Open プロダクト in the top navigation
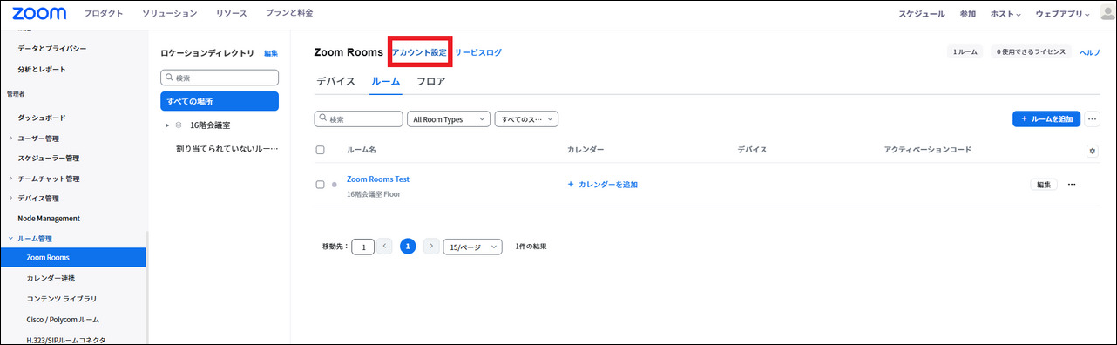 (x=104, y=13)
